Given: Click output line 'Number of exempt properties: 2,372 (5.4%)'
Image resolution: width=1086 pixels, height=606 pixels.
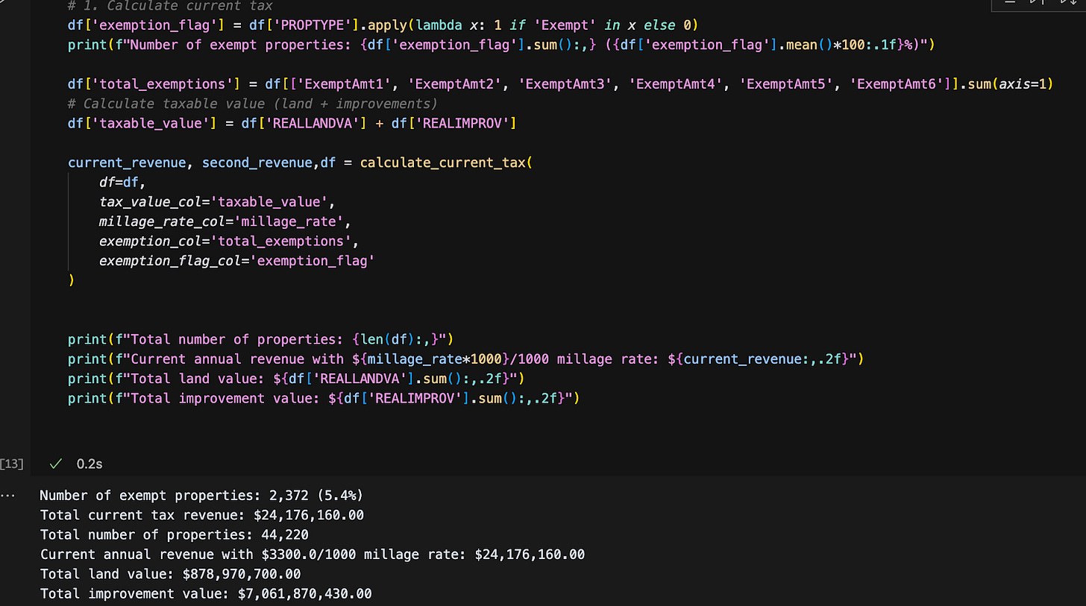Looking at the screenshot, I should 202,495.
